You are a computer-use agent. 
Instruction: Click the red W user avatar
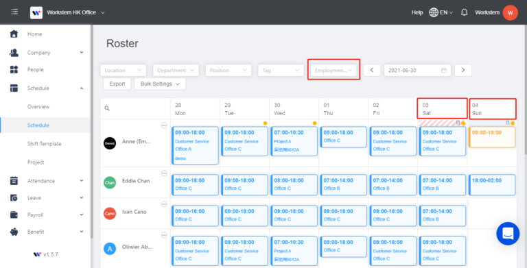[x=511, y=12]
